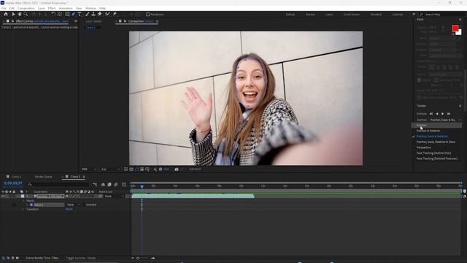Image resolution: width=467 pixels, height=263 pixels.
Task: Click the frame blending icon in timeline
Action: click(x=109, y=185)
